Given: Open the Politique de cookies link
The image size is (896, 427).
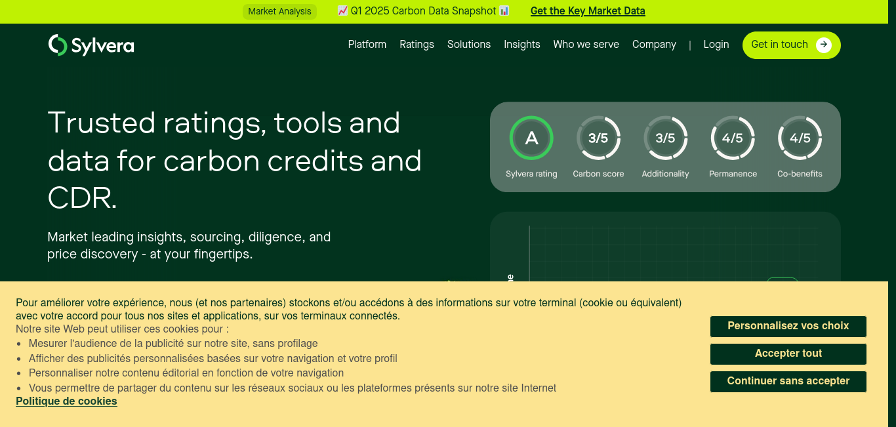Looking at the screenshot, I should point(66,401).
